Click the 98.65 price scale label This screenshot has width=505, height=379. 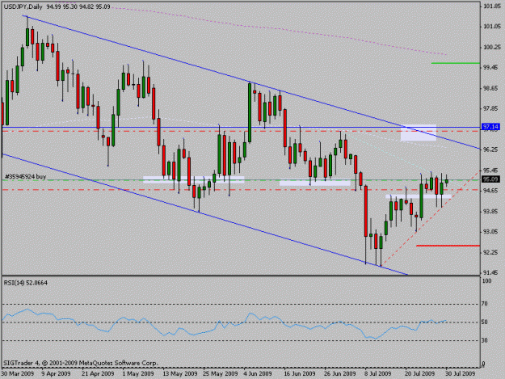pos(491,88)
